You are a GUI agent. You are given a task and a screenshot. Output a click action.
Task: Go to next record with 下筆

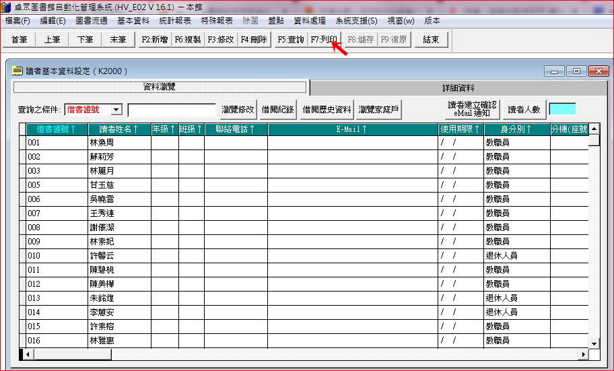[x=85, y=40]
